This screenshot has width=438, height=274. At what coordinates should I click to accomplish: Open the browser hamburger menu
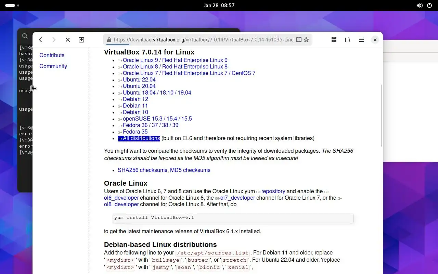pyautogui.click(x=361, y=40)
